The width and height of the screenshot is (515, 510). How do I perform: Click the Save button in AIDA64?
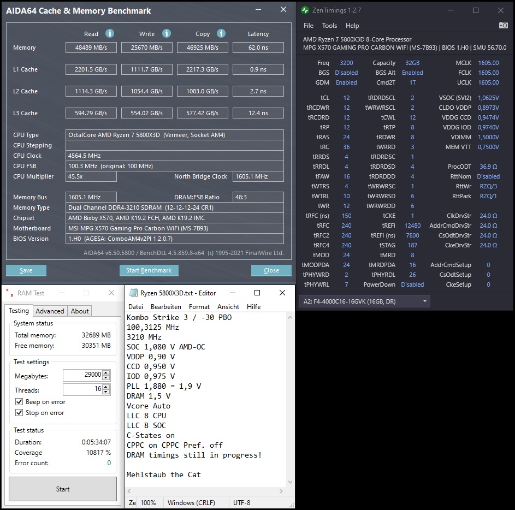26,270
